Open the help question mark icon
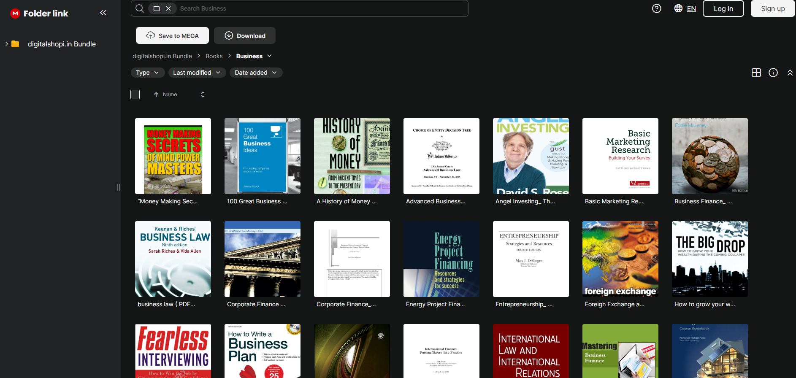The width and height of the screenshot is (796, 378). (x=657, y=8)
